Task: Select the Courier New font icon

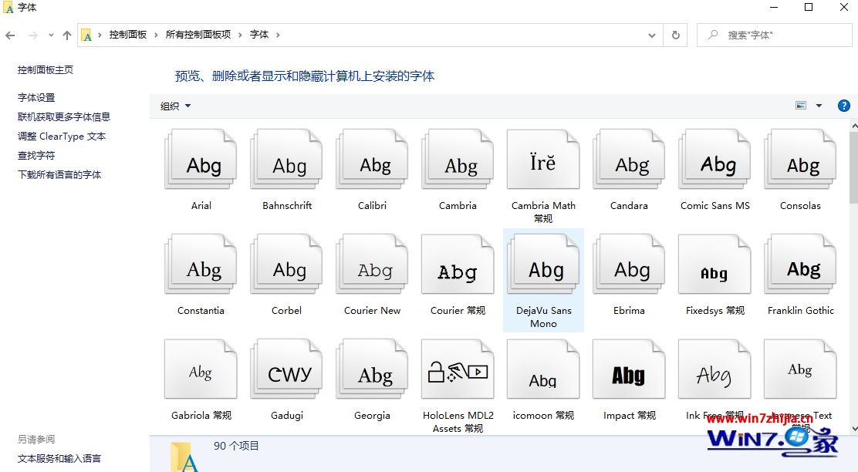Action: [372, 265]
